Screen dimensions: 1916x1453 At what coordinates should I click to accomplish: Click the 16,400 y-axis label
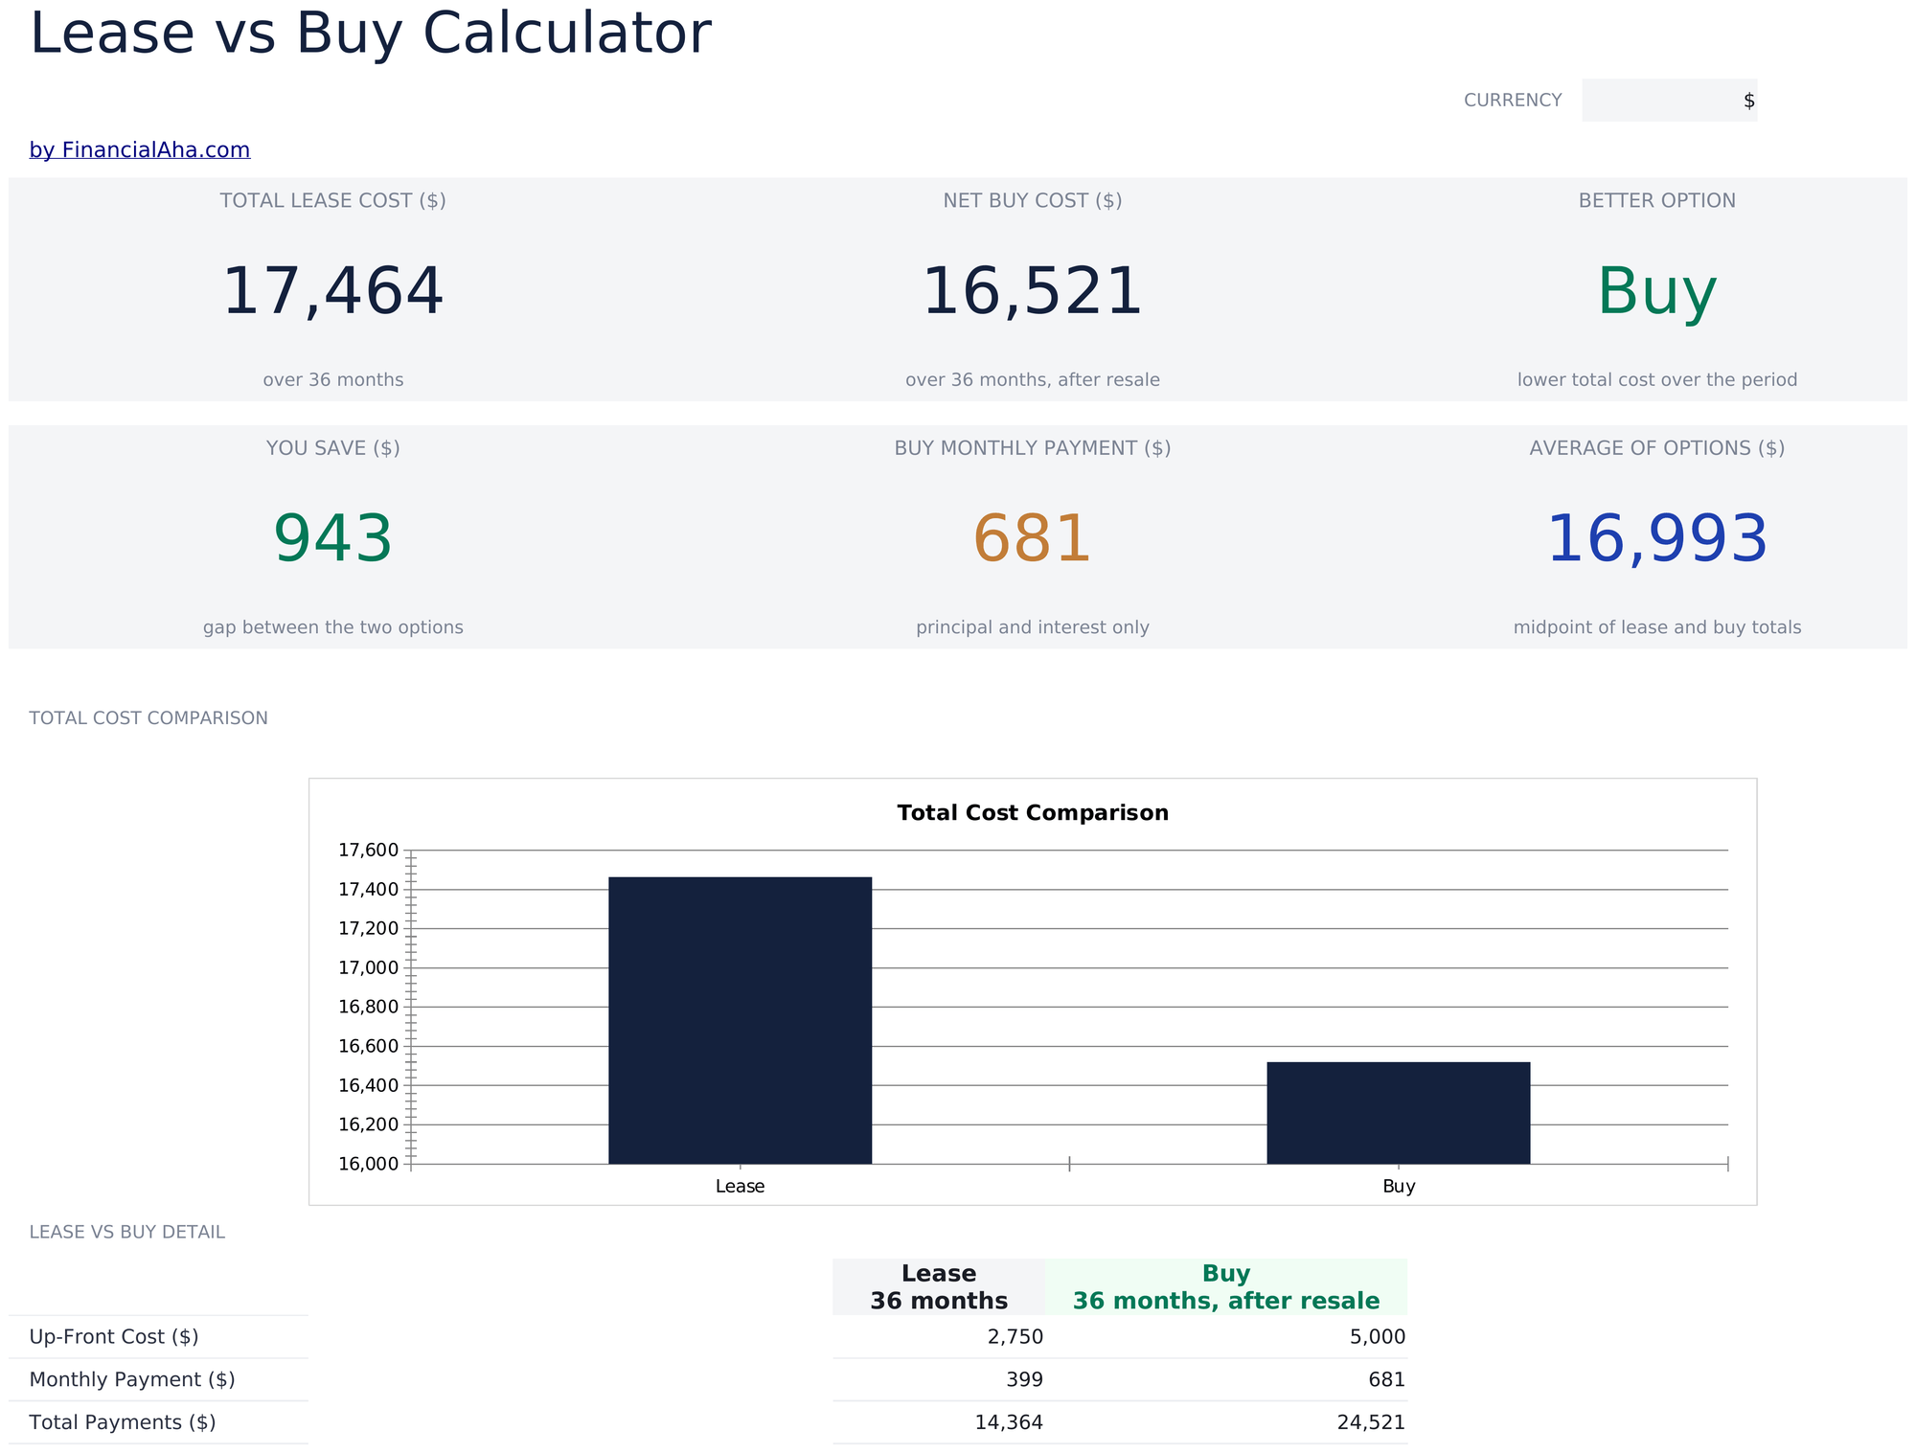(368, 1086)
